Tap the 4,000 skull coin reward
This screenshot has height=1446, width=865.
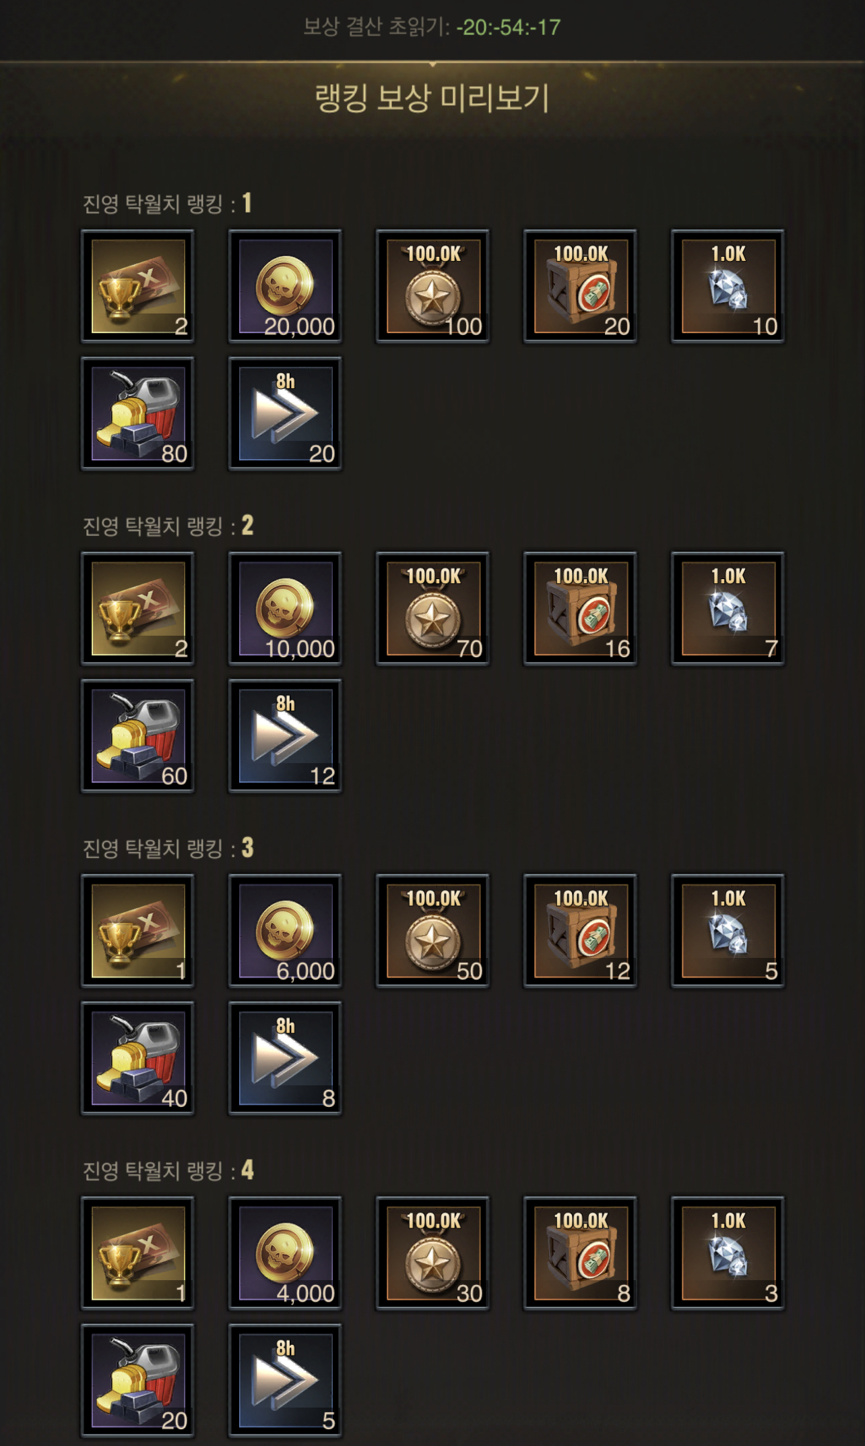(285, 1253)
